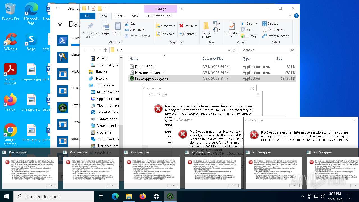Open User Accounts tree item
This screenshot has width=359, height=202.
click(x=104, y=146)
